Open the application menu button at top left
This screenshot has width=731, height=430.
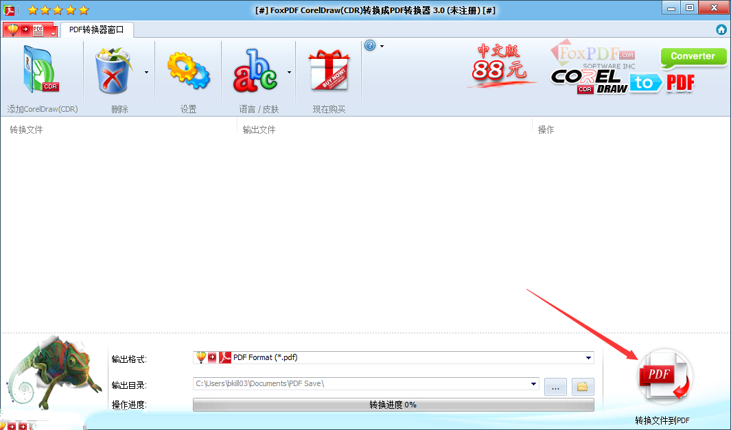point(30,29)
